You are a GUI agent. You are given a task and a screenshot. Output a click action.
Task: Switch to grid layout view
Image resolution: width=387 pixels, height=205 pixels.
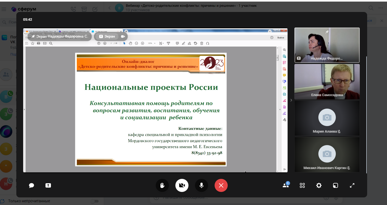(302, 186)
